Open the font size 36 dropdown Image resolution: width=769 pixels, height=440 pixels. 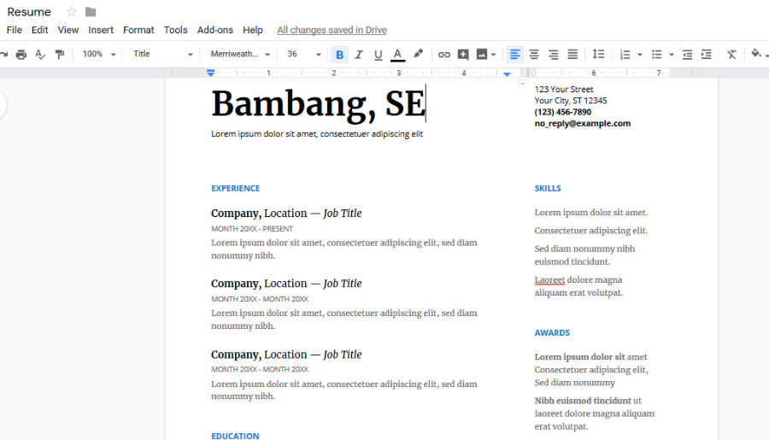[303, 54]
